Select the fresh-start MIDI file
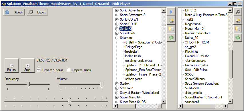The height and width of the screenshot is (111, 244). pyautogui.click(x=132, y=51)
